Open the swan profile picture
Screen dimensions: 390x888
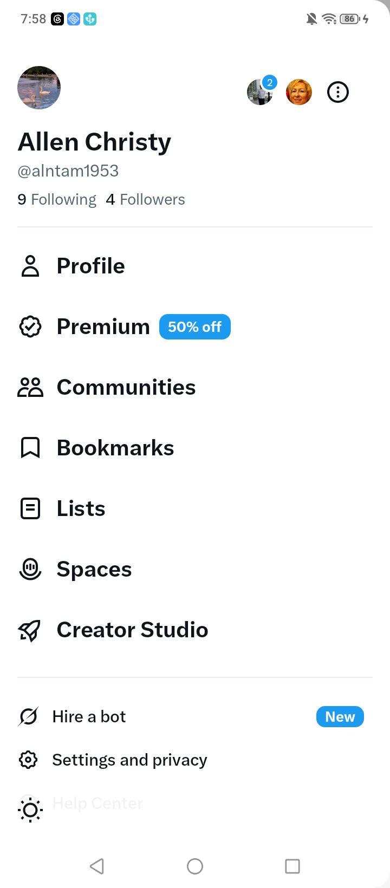[x=39, y=88]
